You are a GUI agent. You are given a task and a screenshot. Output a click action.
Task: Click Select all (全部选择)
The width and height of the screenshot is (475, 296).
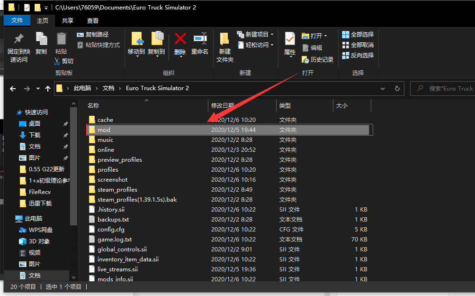point(358,34)
